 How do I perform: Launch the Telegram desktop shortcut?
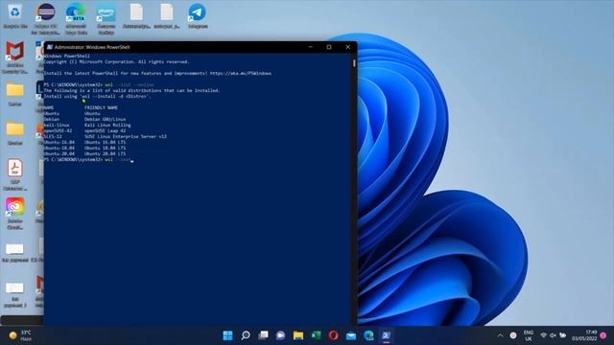pos(198,16)
